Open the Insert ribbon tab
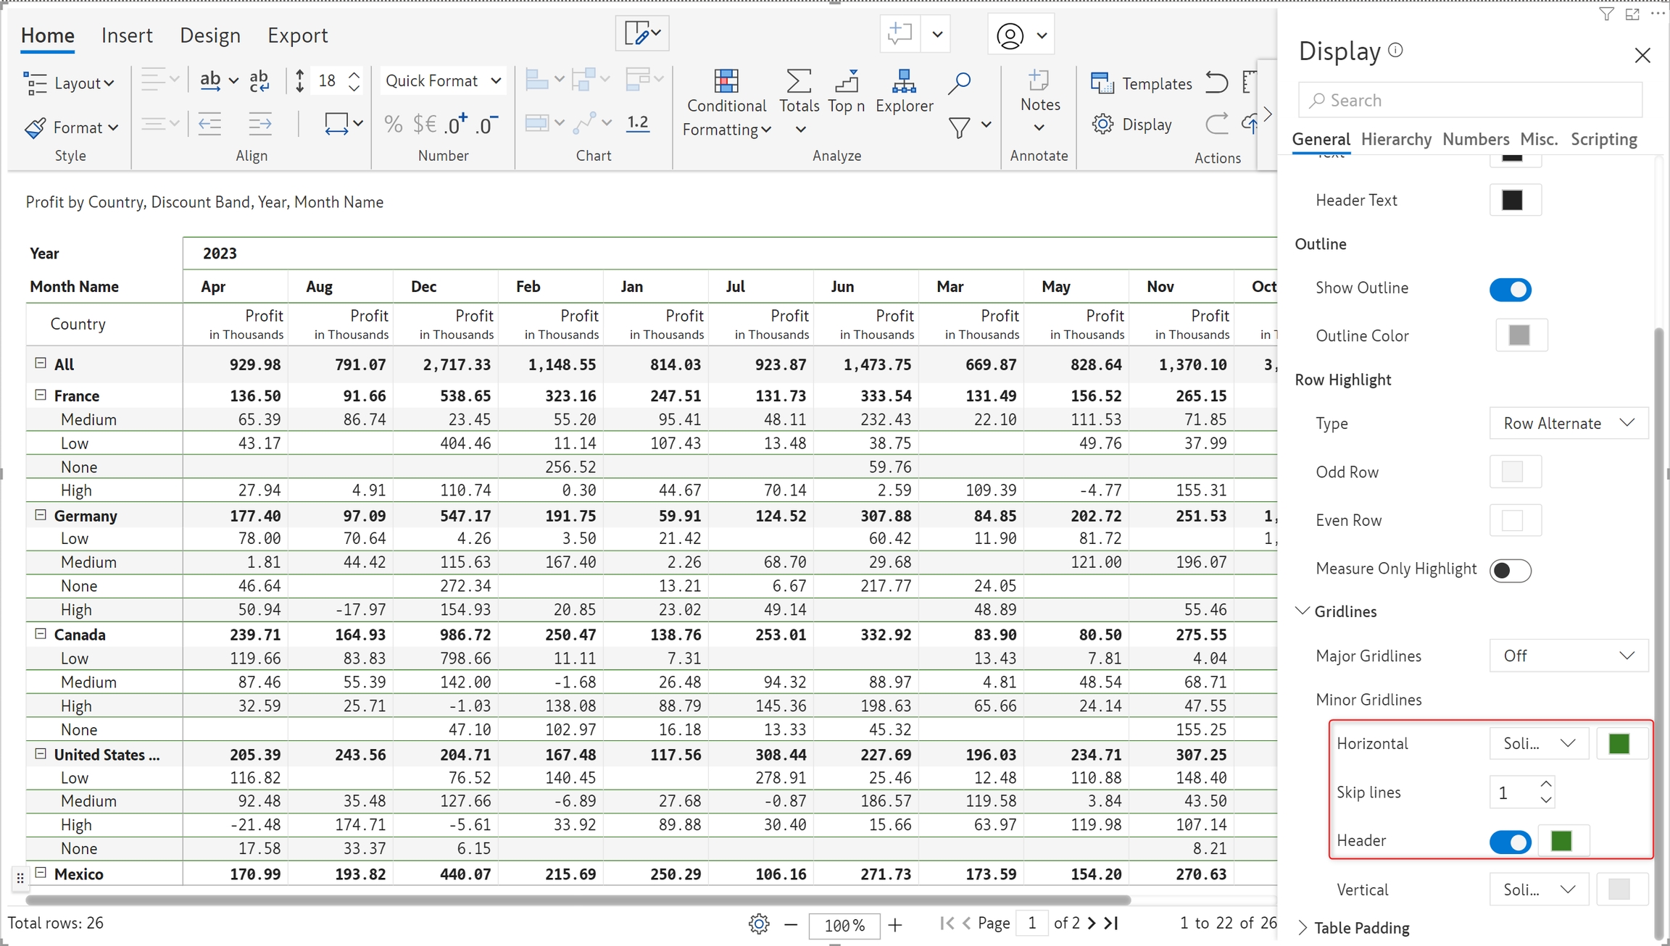 (x=127, y=35)
